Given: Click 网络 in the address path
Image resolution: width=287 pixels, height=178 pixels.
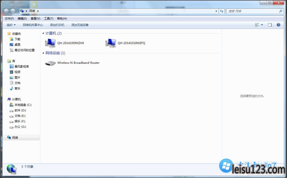Looking at the screenshot, I should (32, 11).
